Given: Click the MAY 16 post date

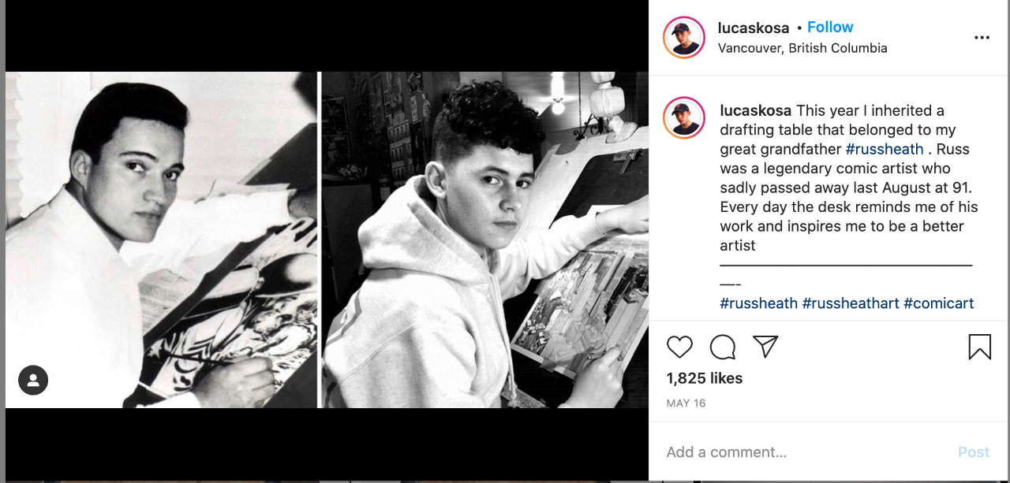Looking at the screenshot, I should pos(686,403).
